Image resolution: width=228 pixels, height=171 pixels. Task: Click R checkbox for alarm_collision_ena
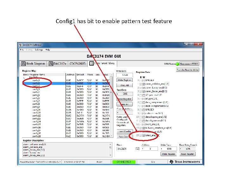pos(141,84)
